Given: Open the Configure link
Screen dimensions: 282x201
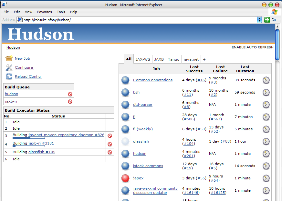Looking at the screenshot, I should point(24,67).
